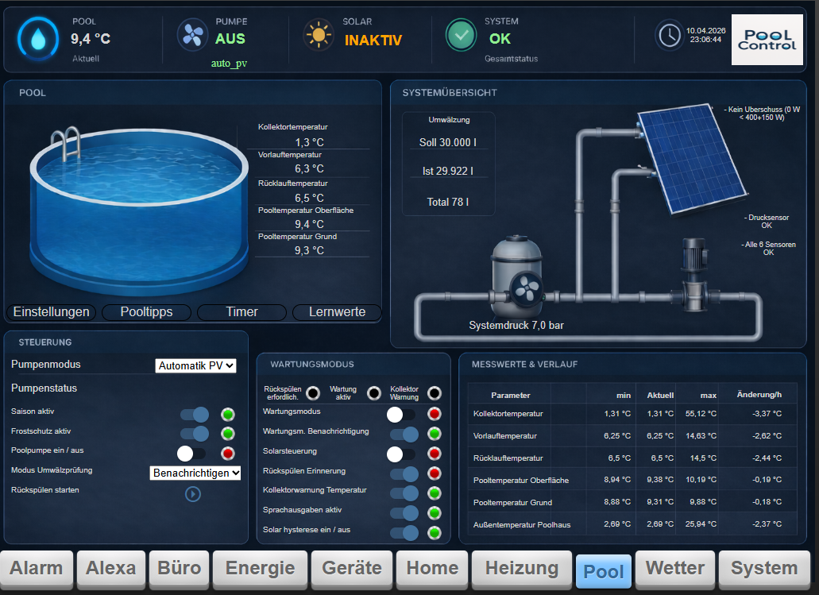Click the Pool Control logo

[767, 40]
